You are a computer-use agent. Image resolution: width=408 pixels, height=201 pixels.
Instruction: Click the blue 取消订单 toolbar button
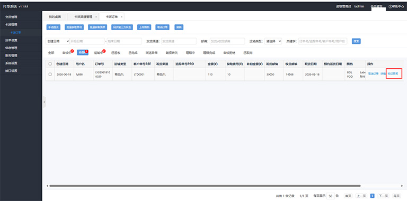[162, 28]
